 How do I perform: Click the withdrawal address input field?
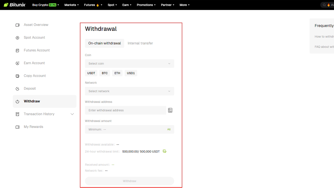coord(125,110)
